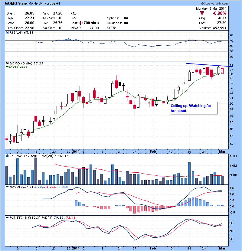This screenshot has height=251, width=242.
Task: Click the Volume value 457,591
Action: [x=220, y=28]
